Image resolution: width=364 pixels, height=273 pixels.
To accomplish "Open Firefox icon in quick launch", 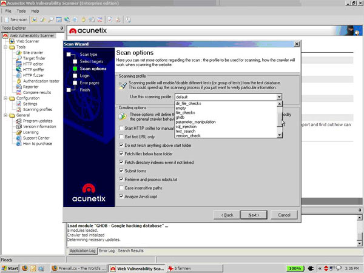I will (25, 268).
